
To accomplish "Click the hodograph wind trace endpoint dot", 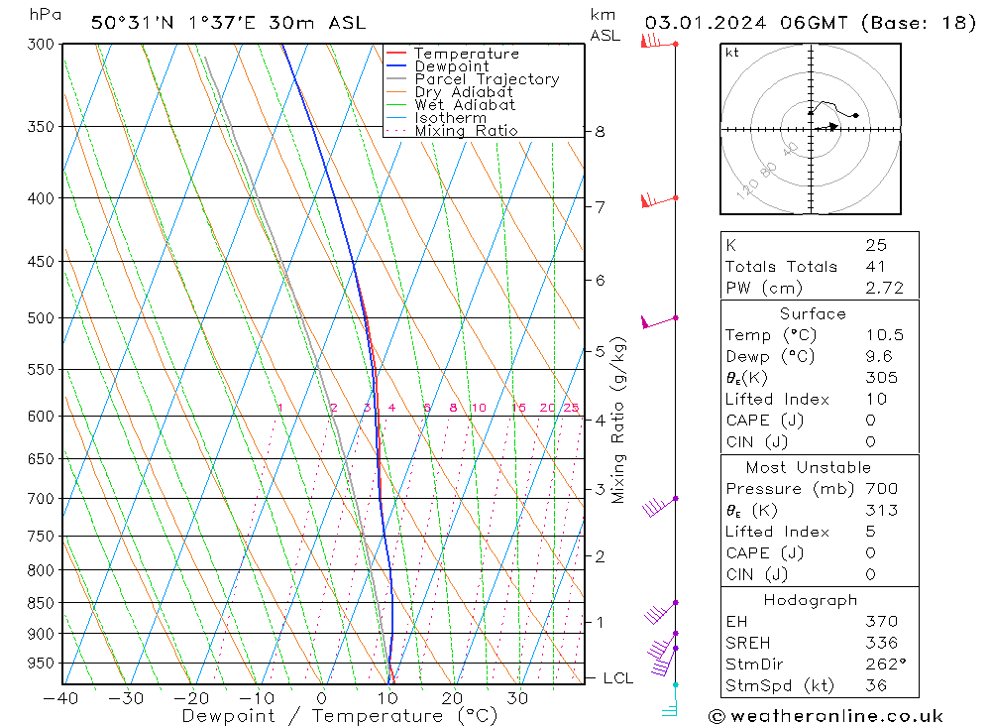I will [856, 115].
